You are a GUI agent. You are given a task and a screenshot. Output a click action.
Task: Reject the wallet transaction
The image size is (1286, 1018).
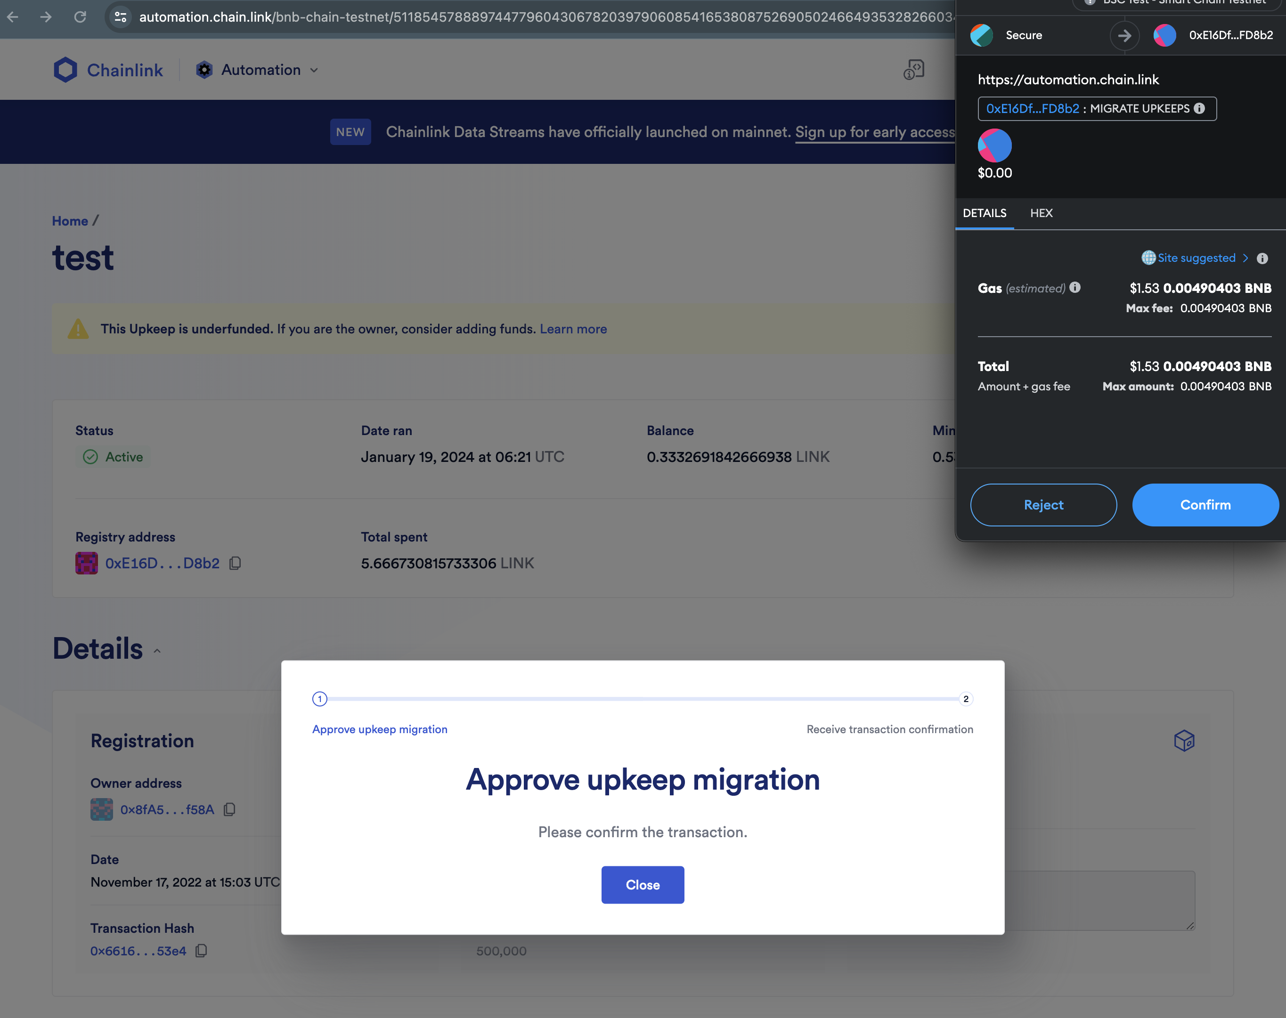coord(1043,505)
